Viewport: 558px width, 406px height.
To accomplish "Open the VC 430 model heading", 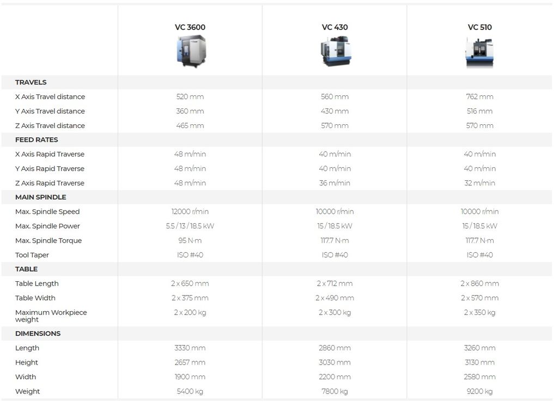I will [335, 27].
